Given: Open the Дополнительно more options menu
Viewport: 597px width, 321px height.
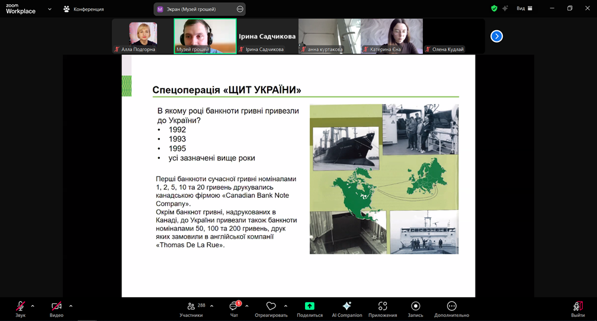Looking at the screenshot, I should point(451,309).
